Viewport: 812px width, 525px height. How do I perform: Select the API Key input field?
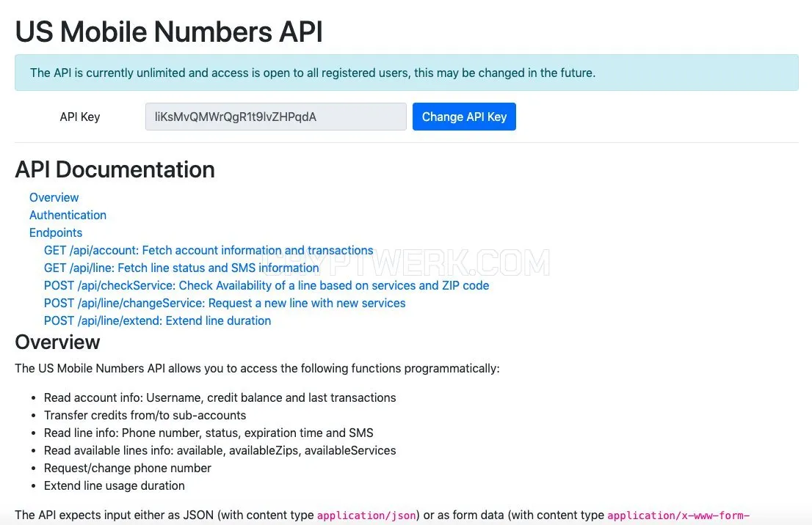click(x=275, y=117)
